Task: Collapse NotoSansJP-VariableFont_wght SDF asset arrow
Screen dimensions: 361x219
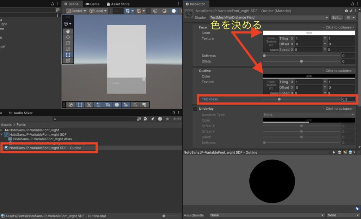Action: pyautogui.click(x=2, y=135)
